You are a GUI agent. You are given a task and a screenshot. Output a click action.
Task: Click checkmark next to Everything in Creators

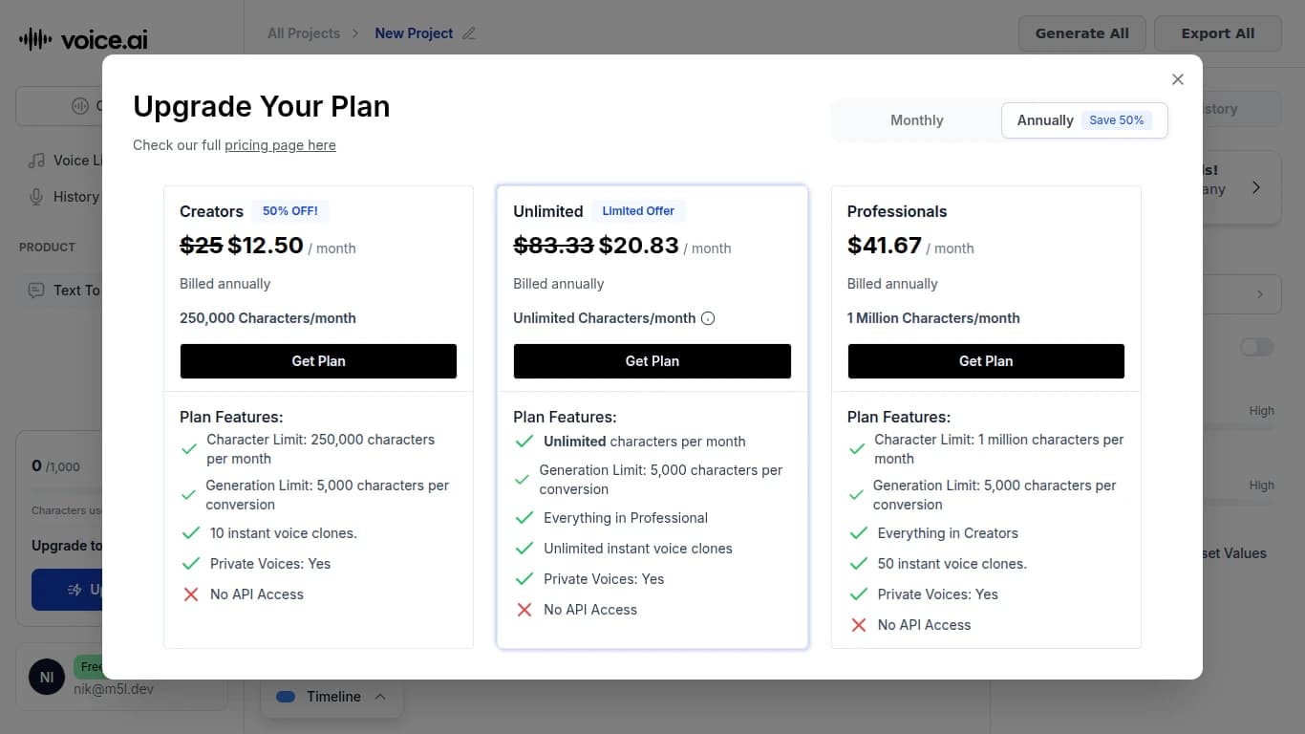click(858, 533)
